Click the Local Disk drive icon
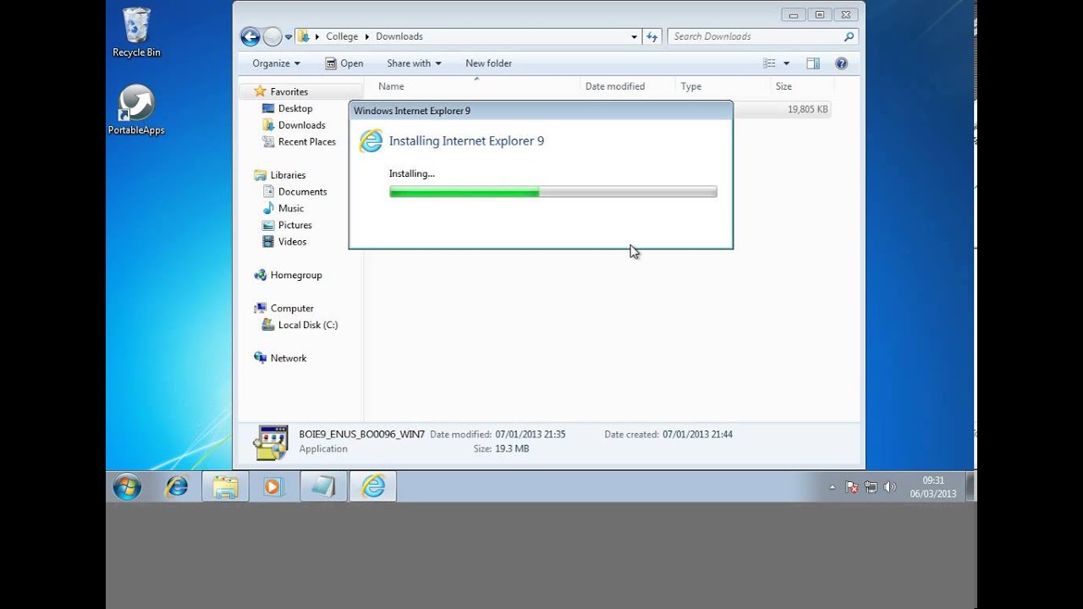Screen dimensions: 1083x609 pyautogui.click(x=268, y=325)
